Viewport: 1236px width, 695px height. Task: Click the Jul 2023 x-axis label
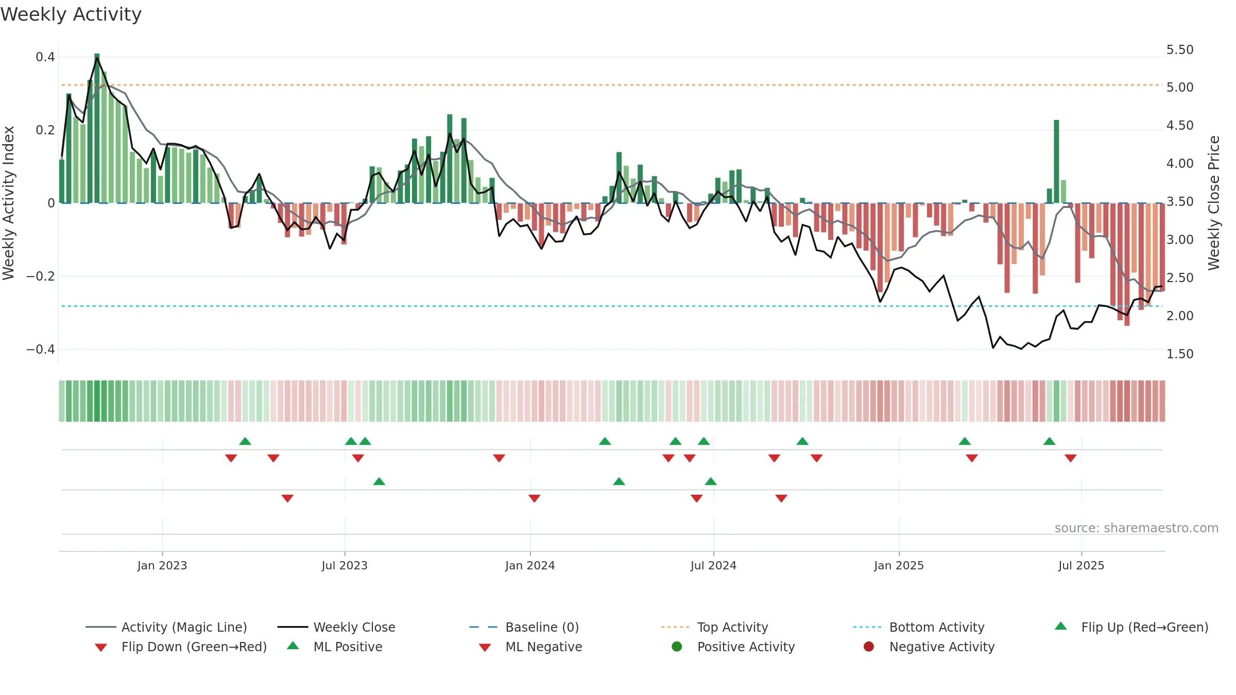click(x=345, y=565)
